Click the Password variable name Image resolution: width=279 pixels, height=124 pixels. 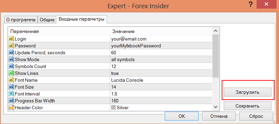click(25, 46)
